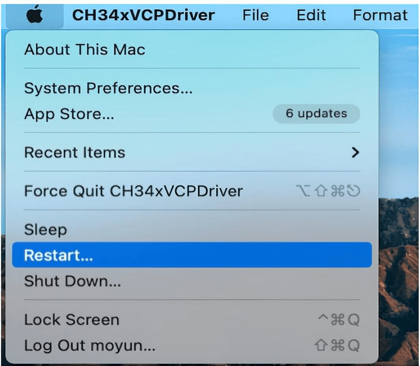Image resolution: width=420 pixels, height=366 pixels.
Task: Open the CH34xVCPDriver application menu
Action: point(143,15)
